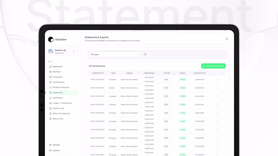Click the 'All Contributions' table title
Image resolution: width=278 pixels, height=156 pixels.
[x=97, y=66]
